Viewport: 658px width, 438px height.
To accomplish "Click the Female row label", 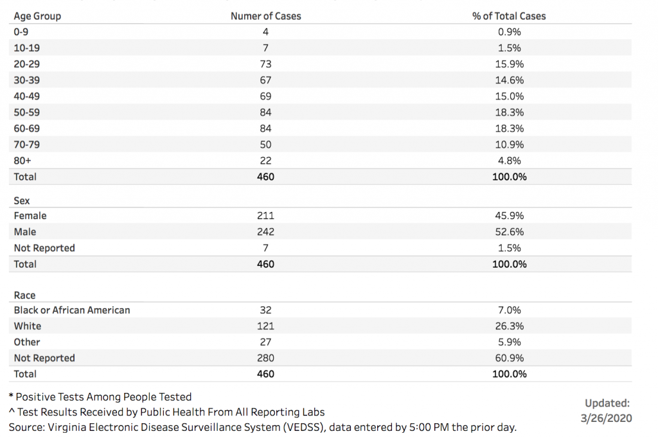I will (x=30, y=216).
